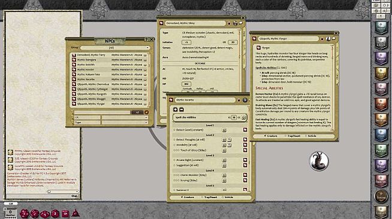Image resolution: width=392 pixels, height=219 pixels.
Task: Open the chat mode dropdown above Chat
Action: [62, 191]
